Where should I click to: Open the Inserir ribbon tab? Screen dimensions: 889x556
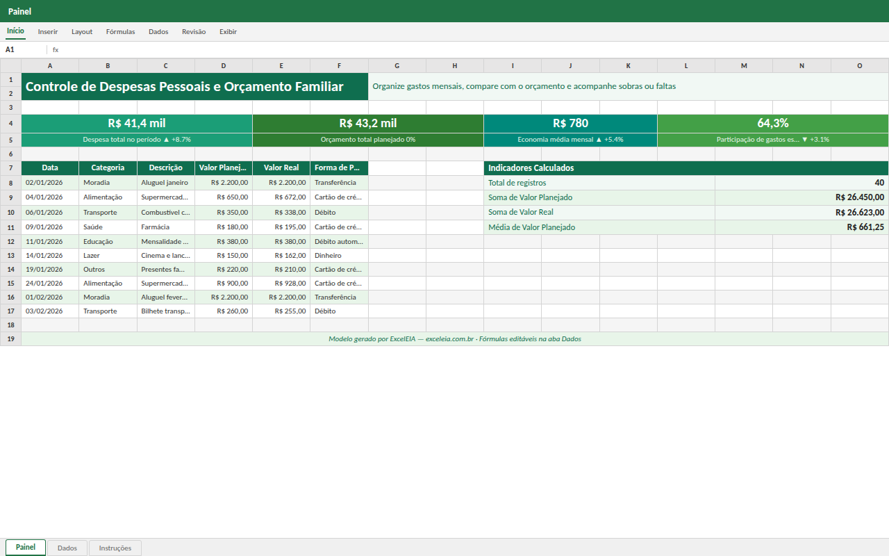pos(48,32)
